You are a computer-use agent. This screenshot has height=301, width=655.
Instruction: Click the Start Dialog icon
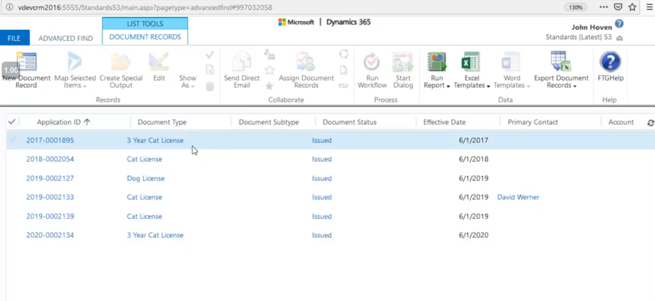pos(403,63)
